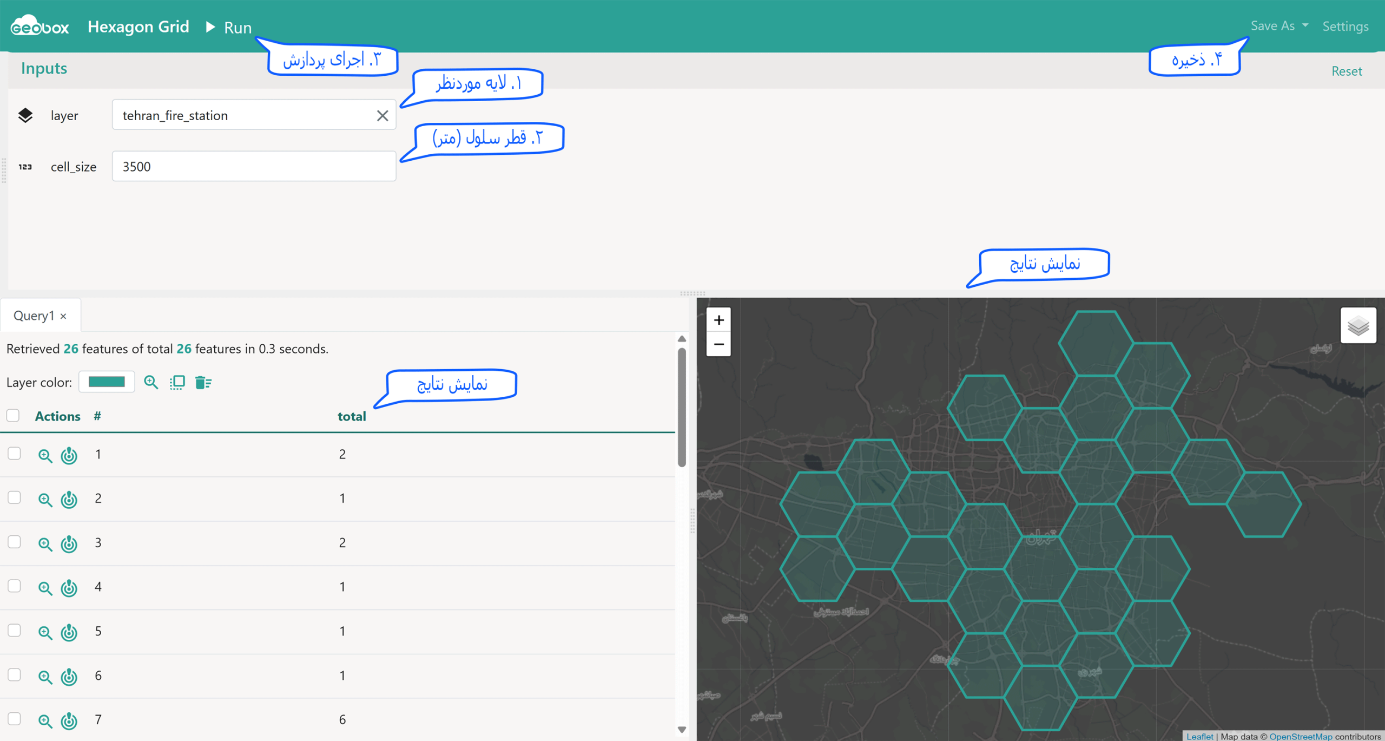Check the checkbox for row 5
The height and width of the screenshot is (741, 1385).
click(14, 631)
